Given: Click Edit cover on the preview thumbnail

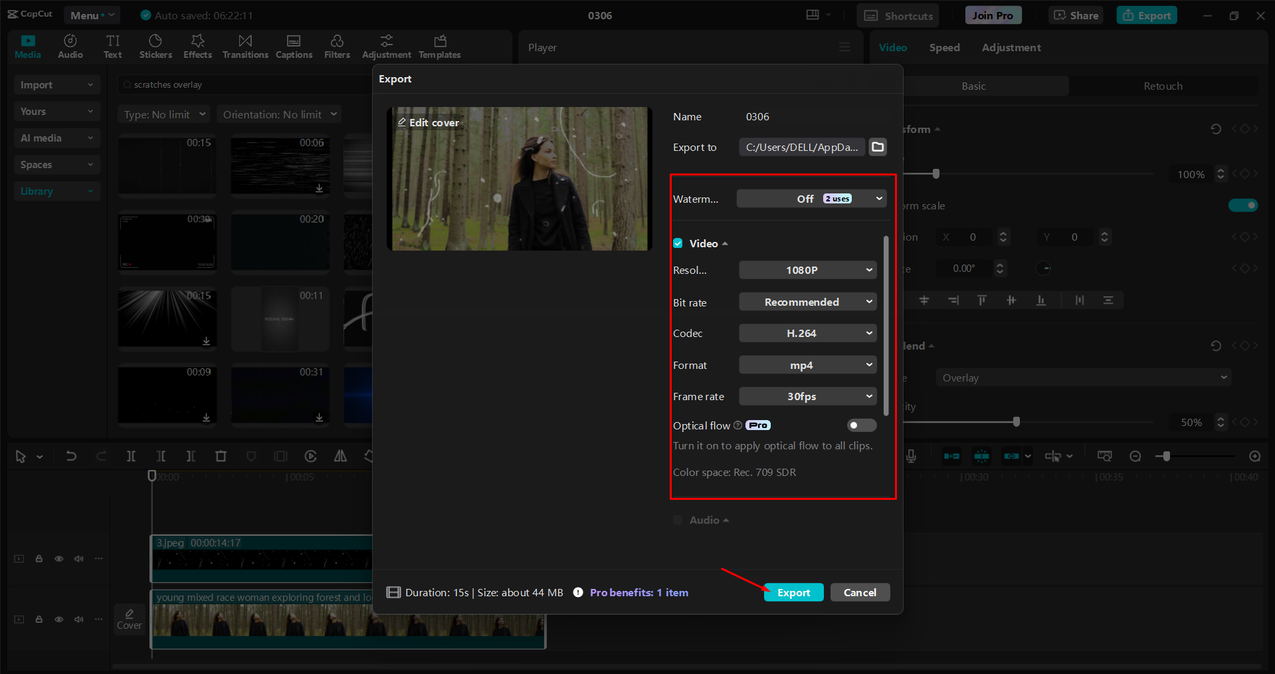Looking at the screenshot, I should [x=428, y=122].
